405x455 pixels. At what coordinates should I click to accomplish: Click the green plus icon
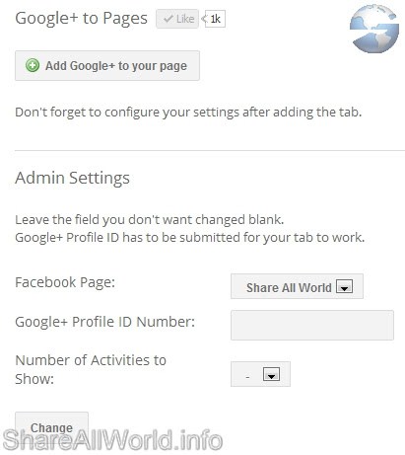pos(33,65)
